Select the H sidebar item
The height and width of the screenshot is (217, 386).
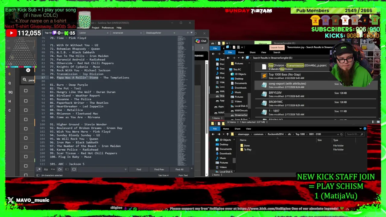[x=10, y=101]
